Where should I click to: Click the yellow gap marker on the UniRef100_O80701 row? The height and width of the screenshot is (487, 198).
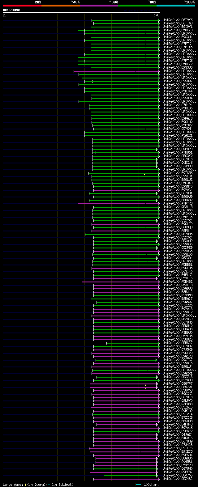[145, 388]
